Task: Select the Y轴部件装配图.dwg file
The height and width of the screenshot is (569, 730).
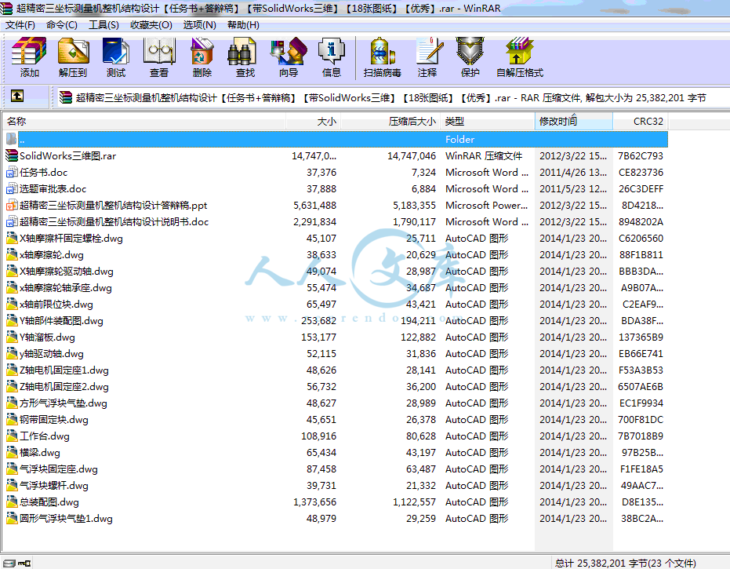Action: click(61, 321)
